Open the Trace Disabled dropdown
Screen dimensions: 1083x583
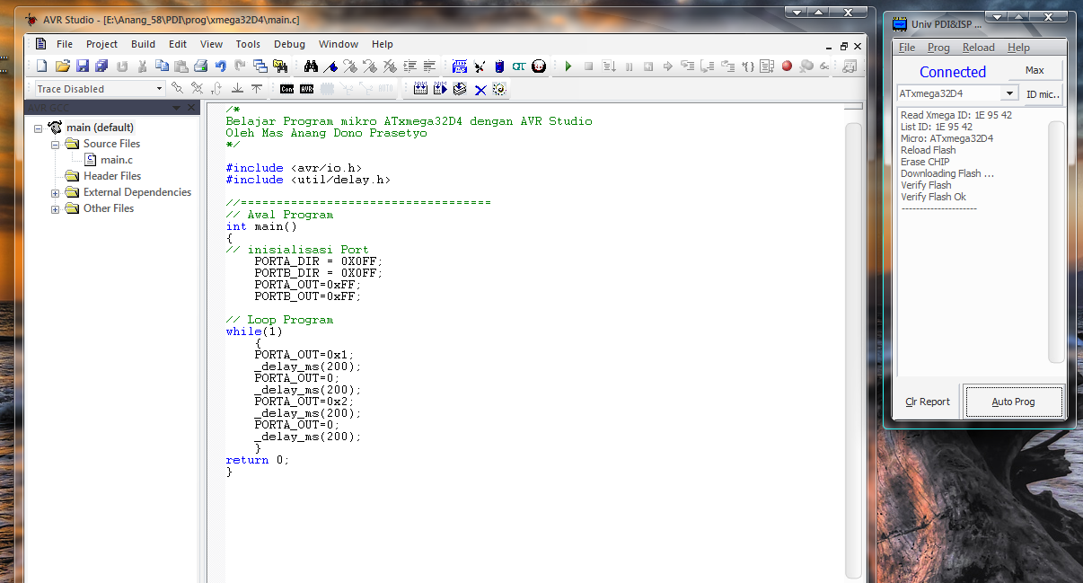[x=160, y=89]
